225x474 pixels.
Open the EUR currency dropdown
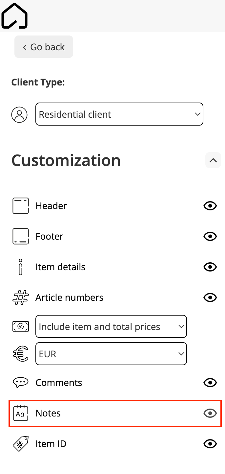click(111, 354)
